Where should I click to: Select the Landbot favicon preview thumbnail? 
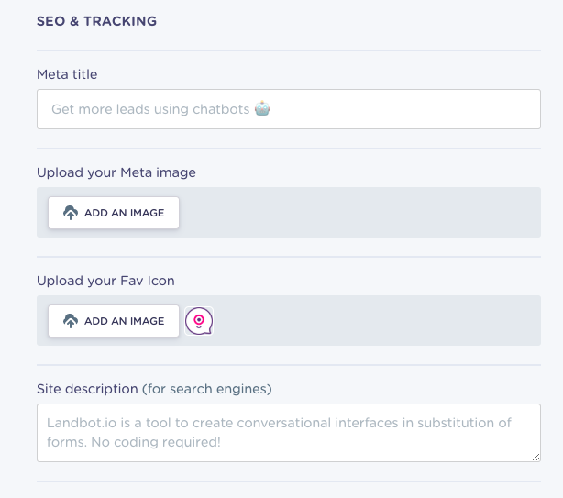(x=199, y=321)
